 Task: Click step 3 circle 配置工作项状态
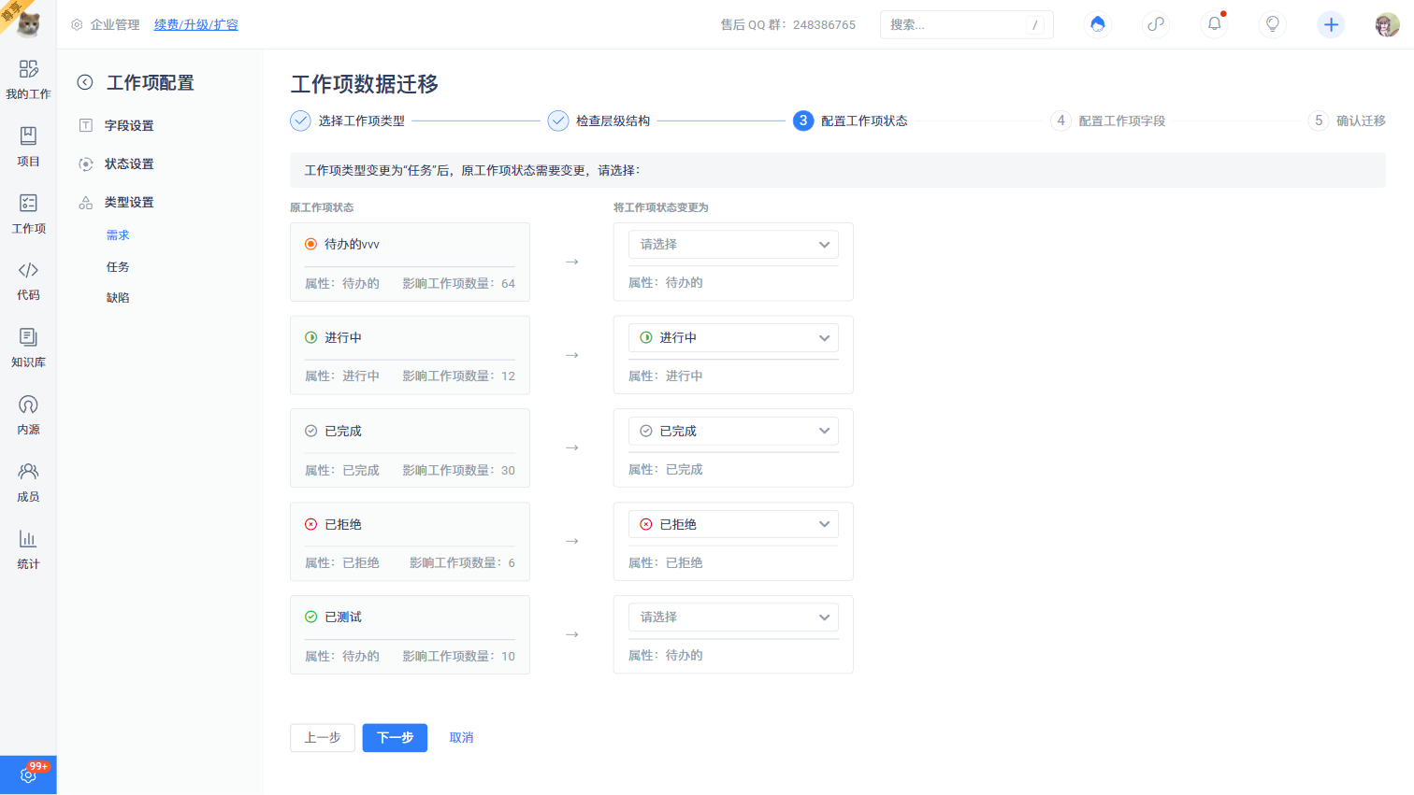click(803, 121)
